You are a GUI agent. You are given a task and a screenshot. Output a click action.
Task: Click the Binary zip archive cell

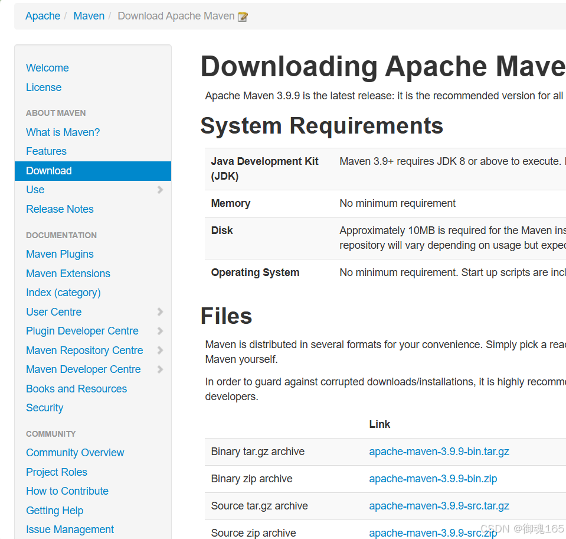pyautogui.click(x=251, y=479)
